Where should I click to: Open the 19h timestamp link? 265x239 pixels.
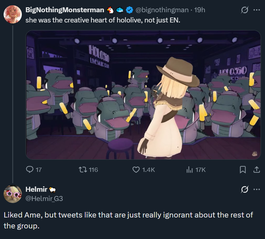click(200, 10)
